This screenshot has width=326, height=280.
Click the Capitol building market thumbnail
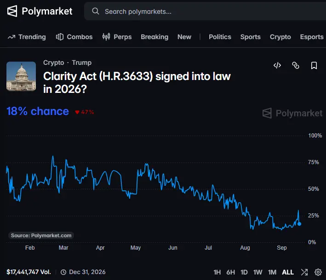point(21,76)
